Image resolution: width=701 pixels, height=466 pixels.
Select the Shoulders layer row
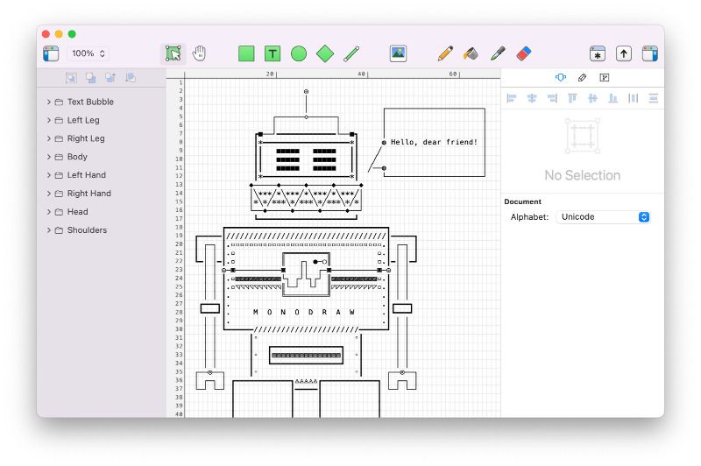(x=102, y=230)
